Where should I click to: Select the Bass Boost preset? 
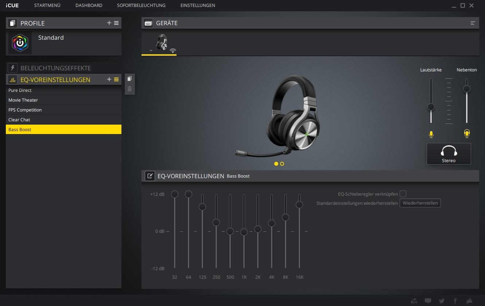click(63, 129)
